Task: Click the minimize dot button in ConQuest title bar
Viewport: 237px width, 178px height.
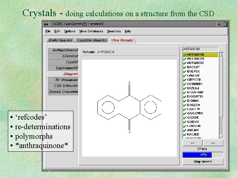Action: (x=219, y=24)
